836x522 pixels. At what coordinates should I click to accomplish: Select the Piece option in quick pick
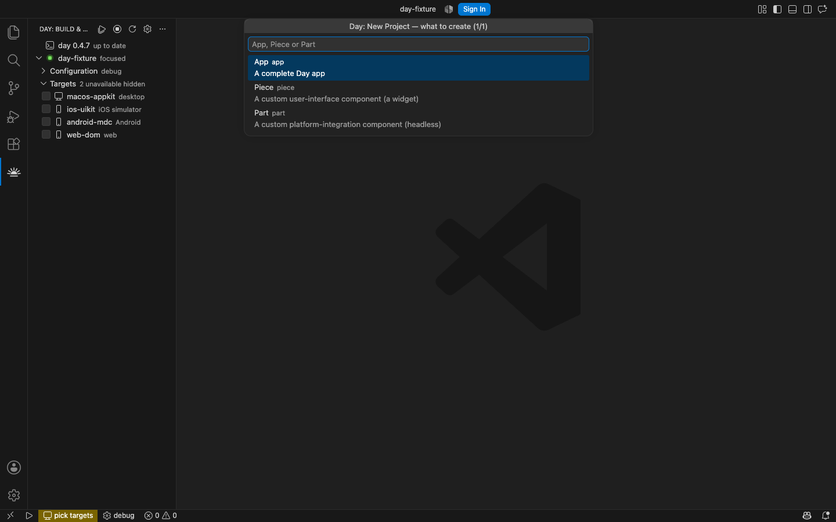tap(419, 93)
